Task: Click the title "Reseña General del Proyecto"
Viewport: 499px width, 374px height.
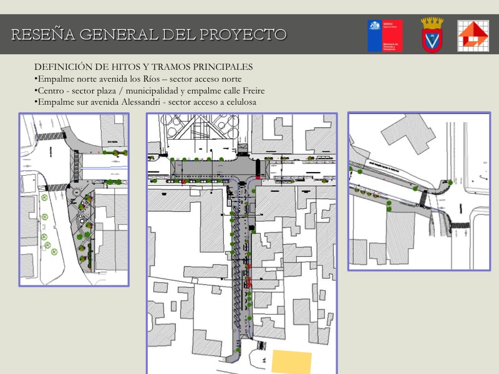Action: click(x=149, y=34)
